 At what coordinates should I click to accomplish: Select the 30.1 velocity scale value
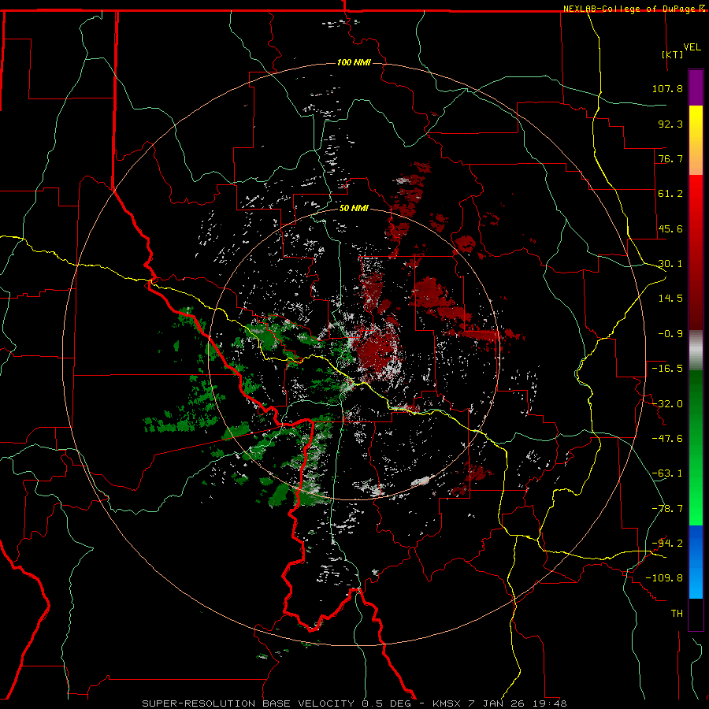click(670, 264)
